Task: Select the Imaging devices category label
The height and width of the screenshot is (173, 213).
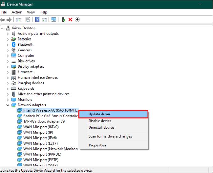Action: (31, 83)
